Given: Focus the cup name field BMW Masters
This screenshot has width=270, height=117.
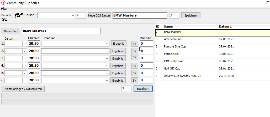Looking at the screenshot, I should [x=61, y=31].
